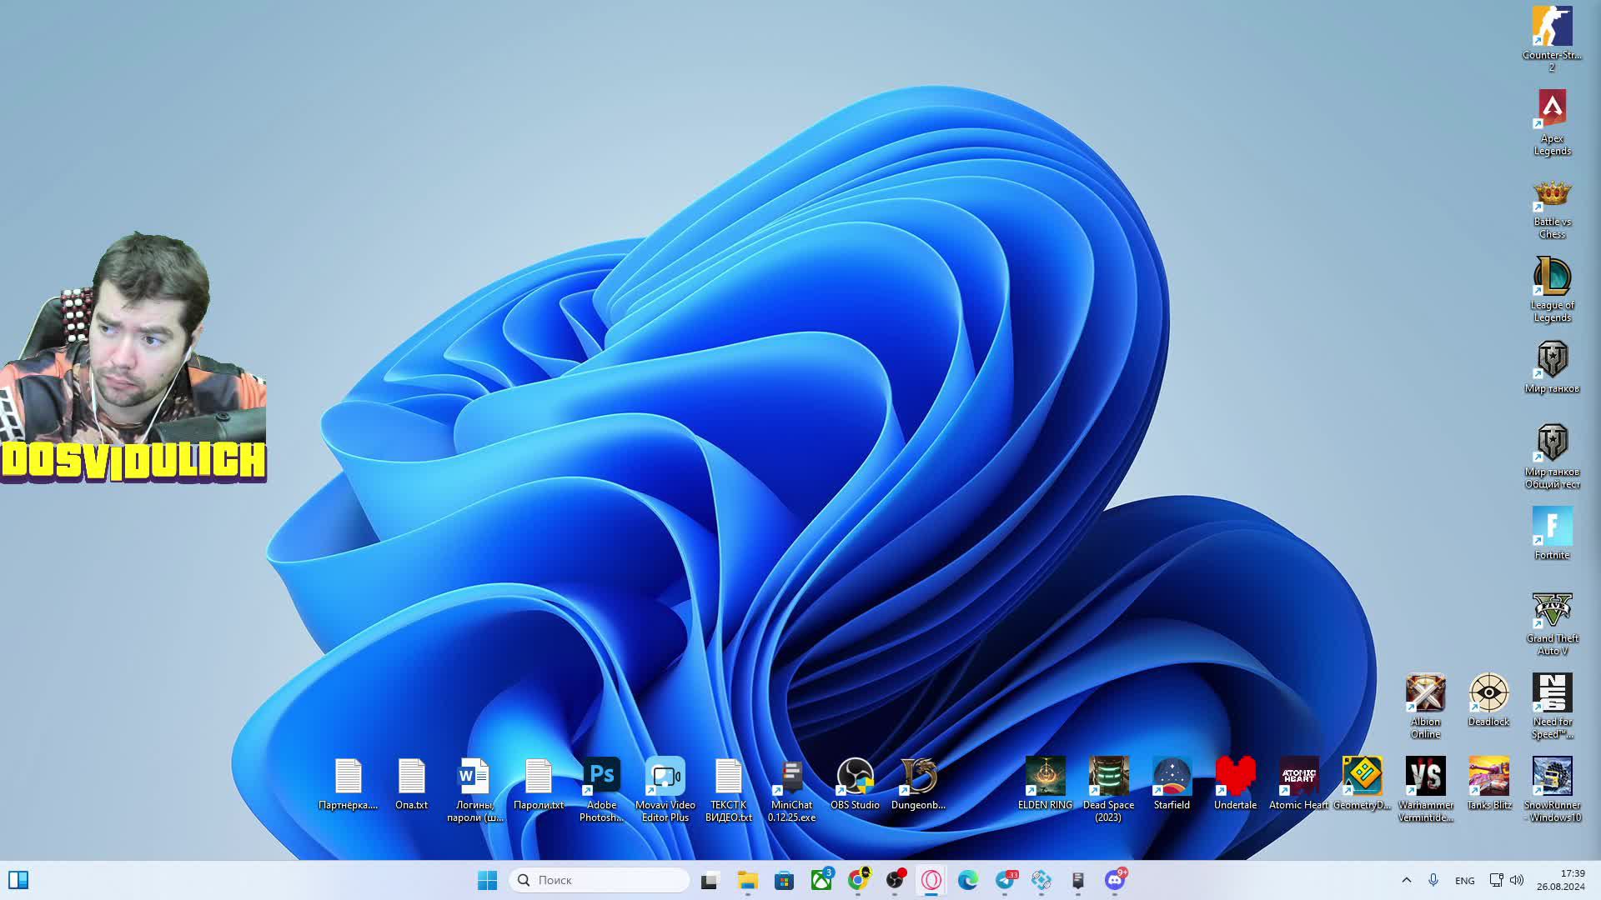Open the clock and date flyout

tap(1561, 880)
